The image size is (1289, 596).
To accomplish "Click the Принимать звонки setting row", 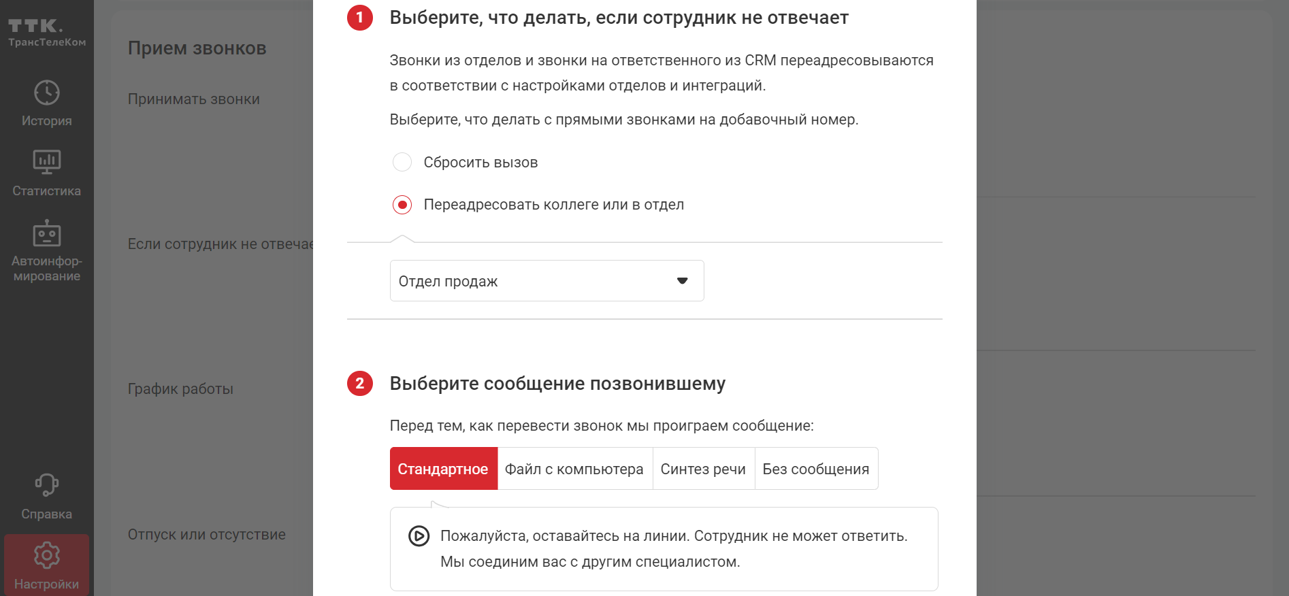I will (194, 99).
